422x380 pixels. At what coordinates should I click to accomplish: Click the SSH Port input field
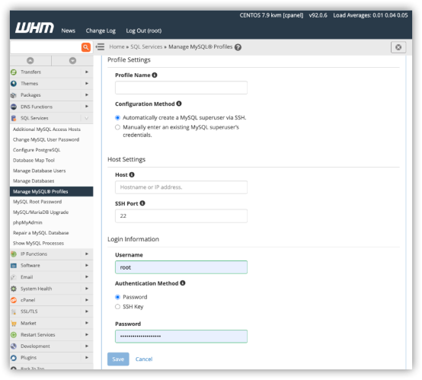click(181, 216)
